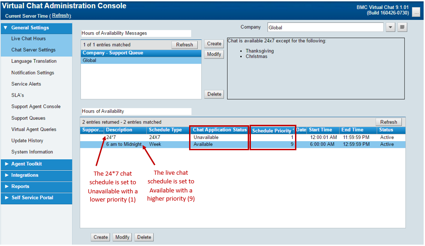Sort by Chat Application Status column header
This screenshot has width=425, height=246.
pyautogui.click(x=220, y=130)
